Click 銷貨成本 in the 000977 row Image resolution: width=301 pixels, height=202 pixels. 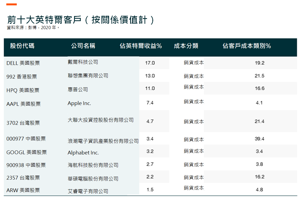(x=194, y=139)
